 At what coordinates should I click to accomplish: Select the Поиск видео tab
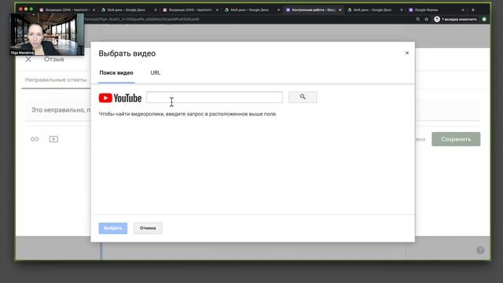[x=116, y=73]
